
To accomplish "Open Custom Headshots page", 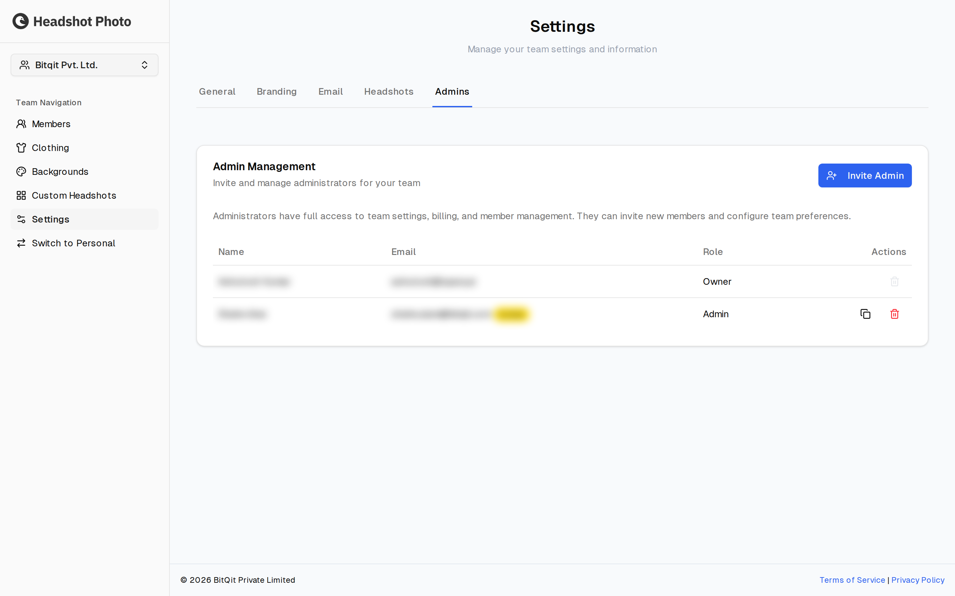I will (85, 195).
